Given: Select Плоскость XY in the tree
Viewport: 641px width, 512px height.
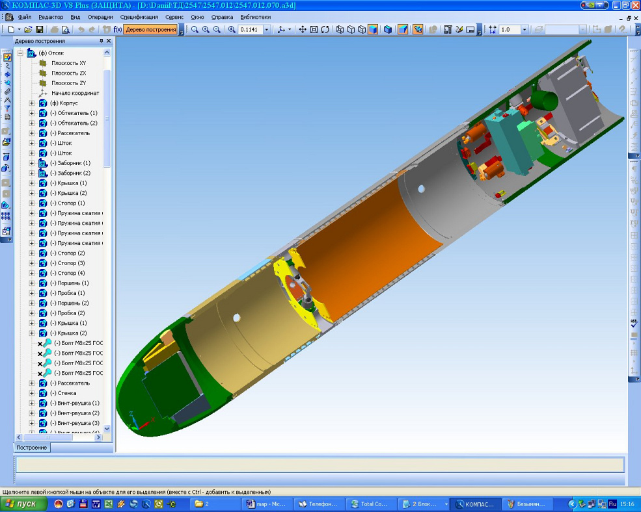Looking at the screenshot, I should 68,63.
